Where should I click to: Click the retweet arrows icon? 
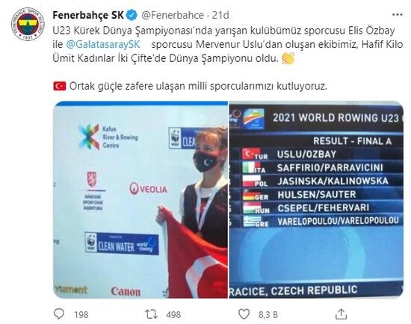pos(152,314)
